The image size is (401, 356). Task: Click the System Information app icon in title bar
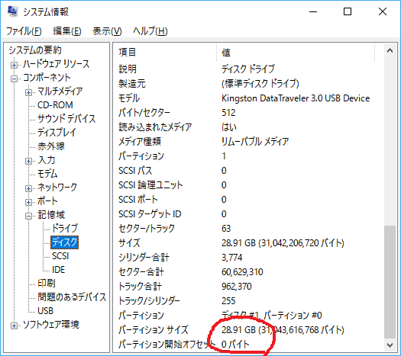pos(12,11)
